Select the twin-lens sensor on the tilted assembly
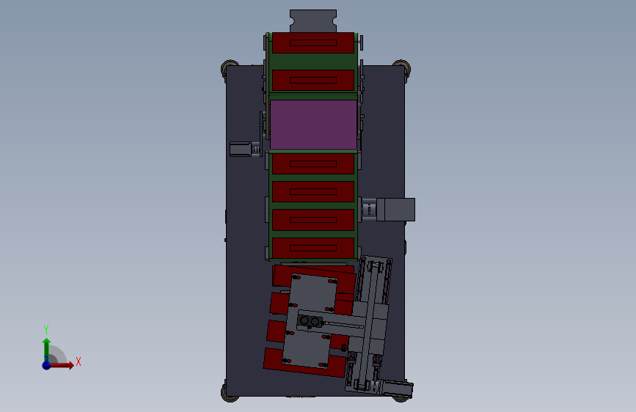 pyautogui.click(x=310, y=322)
